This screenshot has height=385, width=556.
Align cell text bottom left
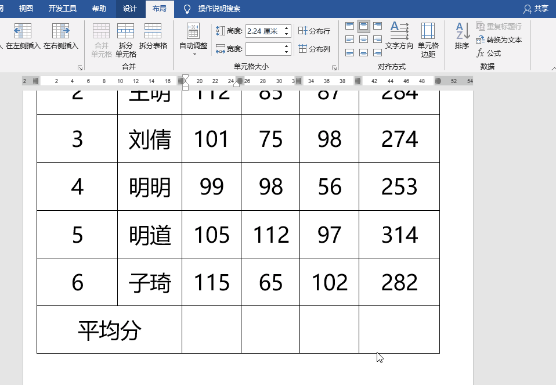pyautogui.click(x=349, y=53)
